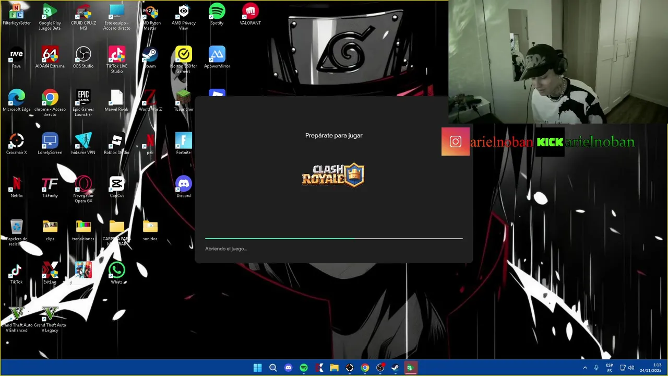Click the game loading progress bar
The width and height of the screenshot is (668, 376).
[333, 238]
